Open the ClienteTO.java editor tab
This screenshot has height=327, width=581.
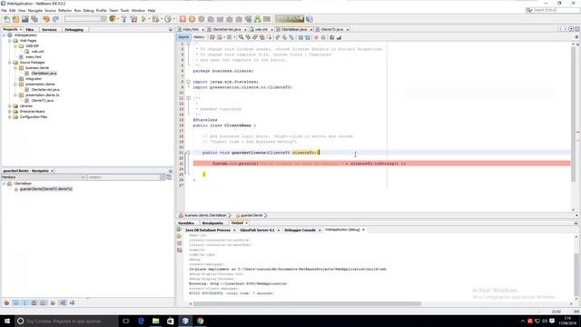(332, 29)
